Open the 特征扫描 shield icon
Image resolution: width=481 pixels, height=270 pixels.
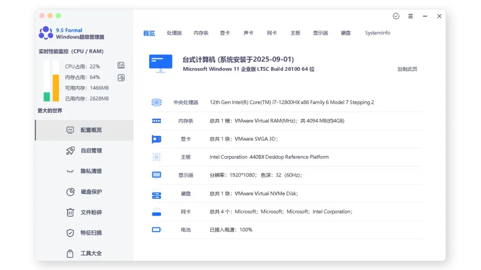[70, 233]
